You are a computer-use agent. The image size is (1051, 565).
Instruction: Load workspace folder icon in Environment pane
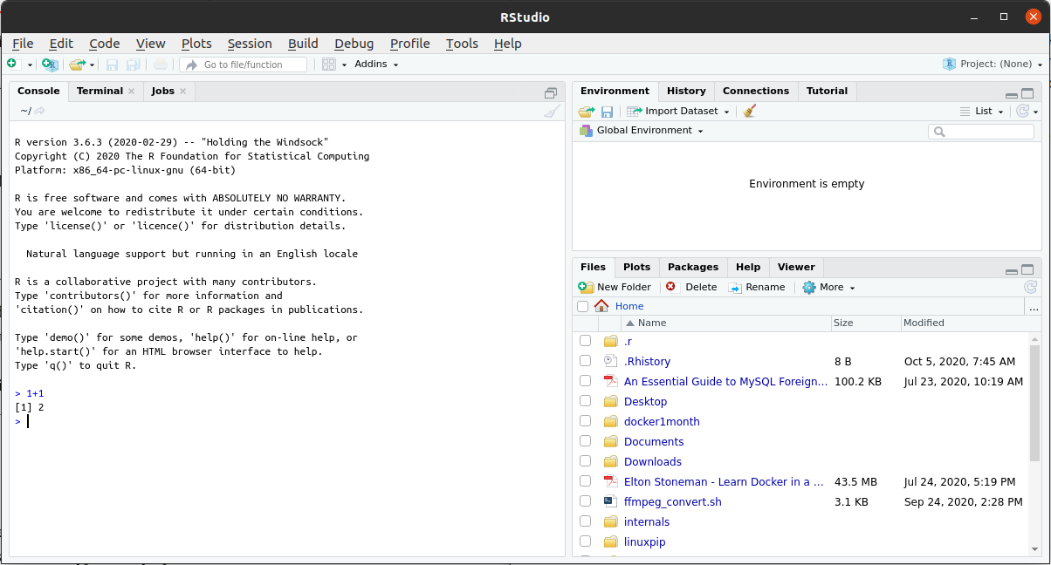click(x=586, y=112)
